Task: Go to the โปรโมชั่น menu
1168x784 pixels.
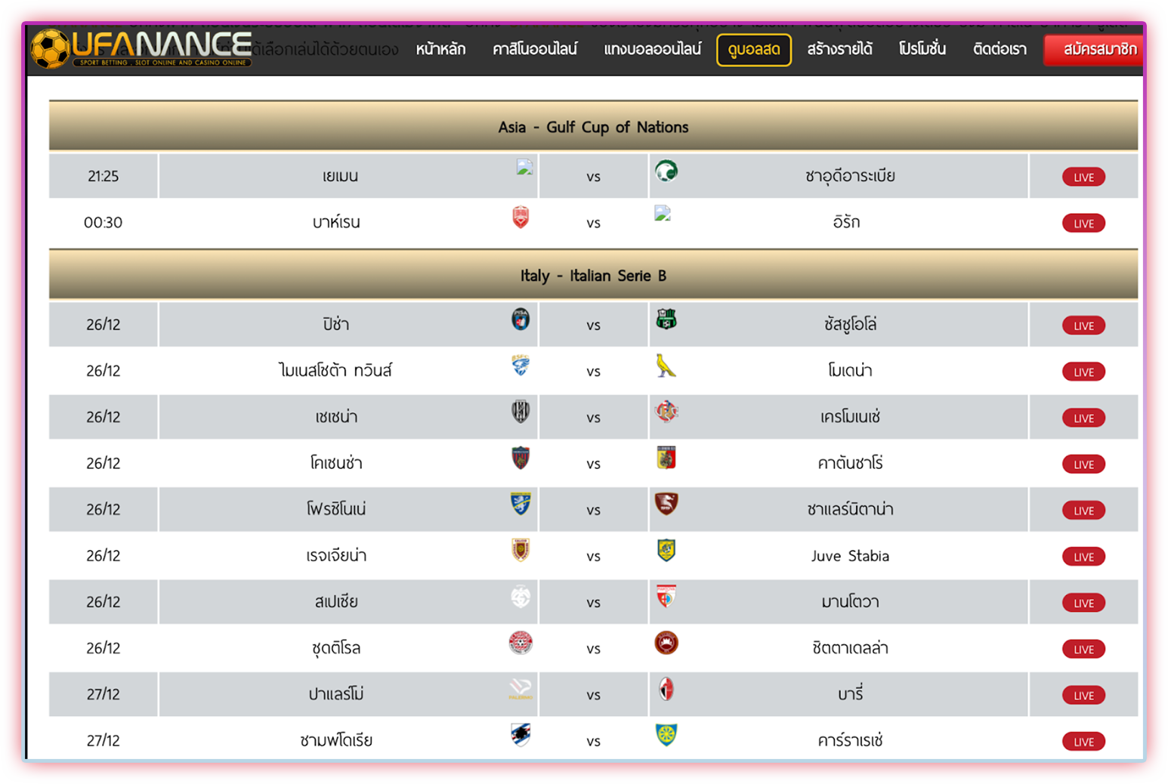Action: [922, 50]
